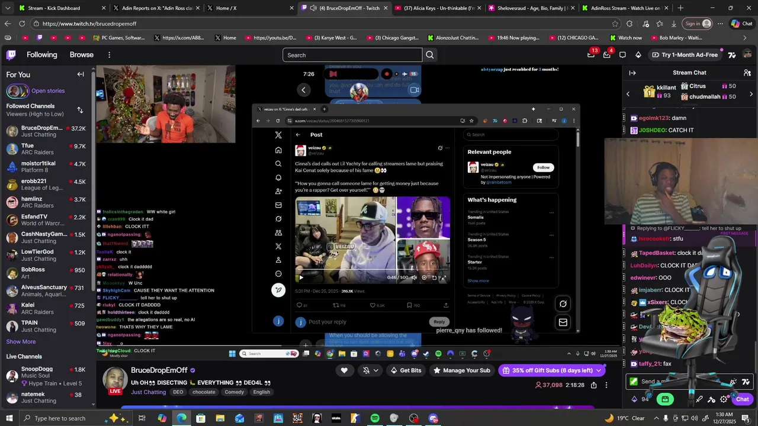Image resolution: width=758 pixels, height=426 pixels.
Task: Click the 7TV extension icon in top bar
Action: [732, 55]
